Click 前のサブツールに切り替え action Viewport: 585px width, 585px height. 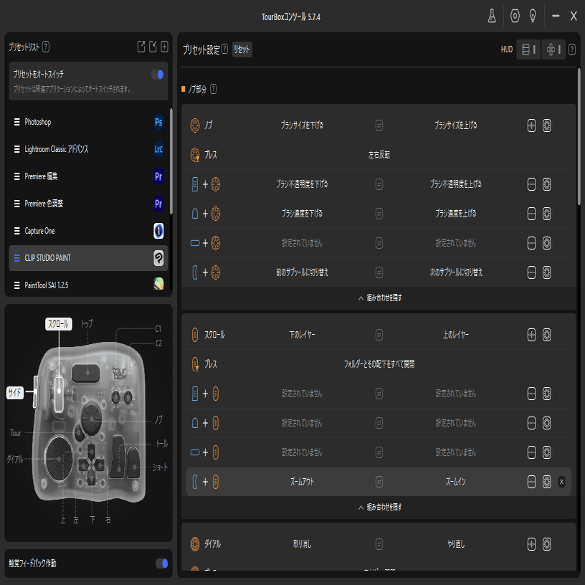[x=302, y=272]
